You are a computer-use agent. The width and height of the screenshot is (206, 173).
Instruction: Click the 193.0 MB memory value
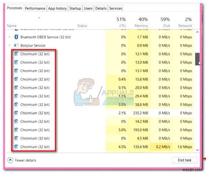(x=141, y=130)
